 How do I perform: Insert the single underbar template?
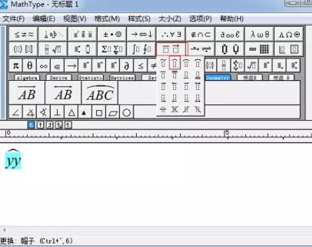tap(186, 75)
